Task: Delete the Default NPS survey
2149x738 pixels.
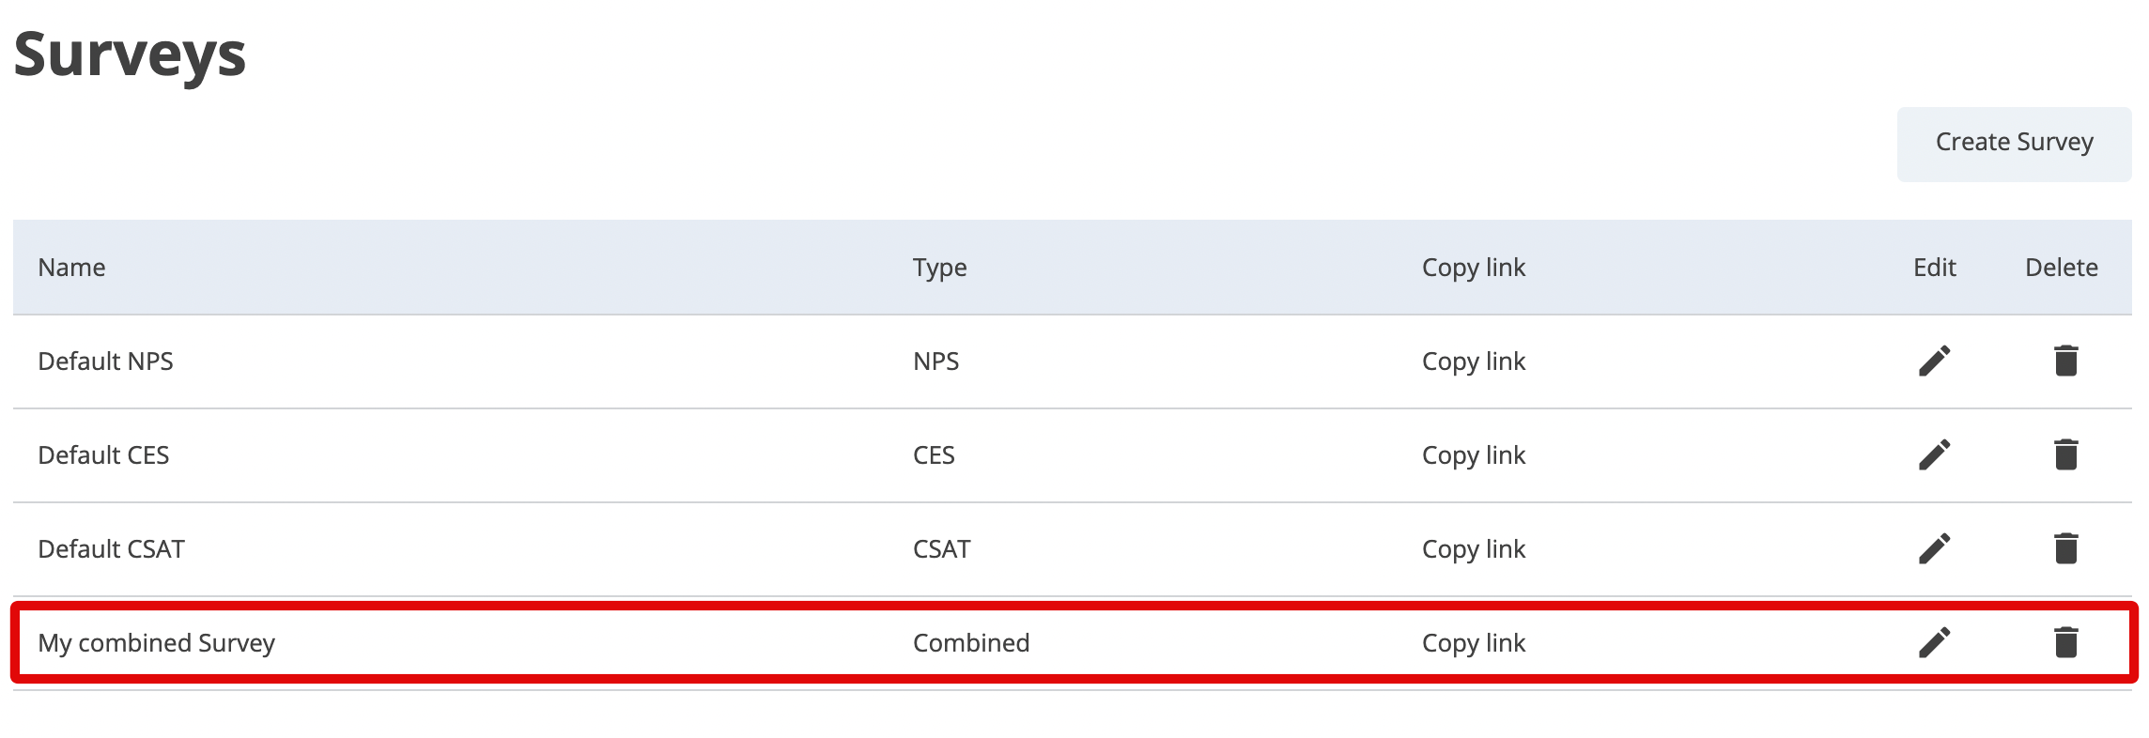Action: tap(2065, 361)
